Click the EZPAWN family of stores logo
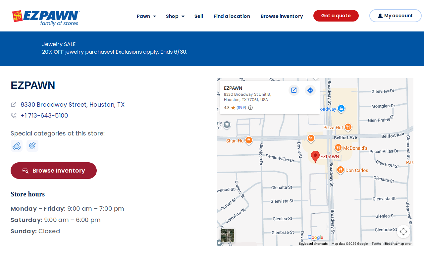Screen dimensions: 424x265 (46, 18)
